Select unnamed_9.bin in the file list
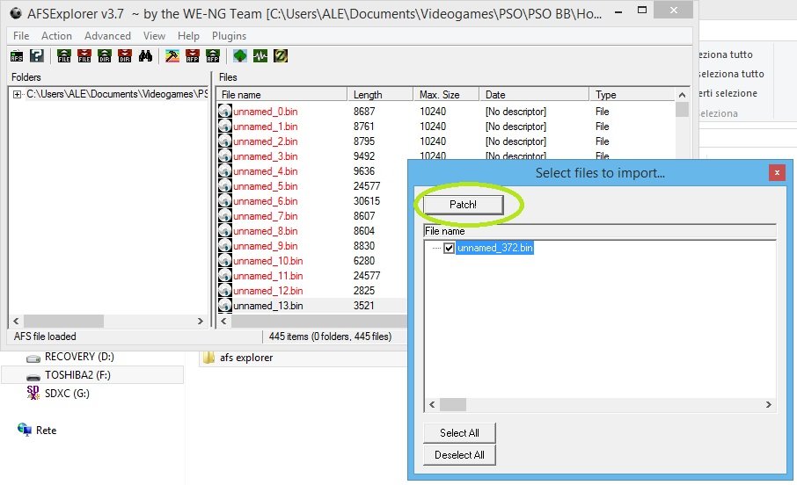The width and height of the screenshot is (797, 485). point(266,246)
